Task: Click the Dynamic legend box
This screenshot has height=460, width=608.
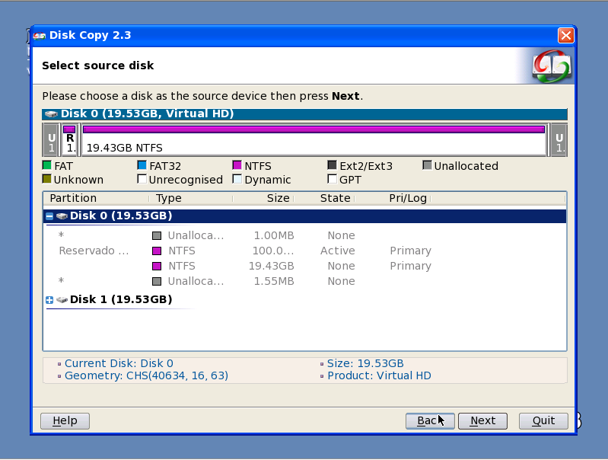Action: (x=237, y=179)
